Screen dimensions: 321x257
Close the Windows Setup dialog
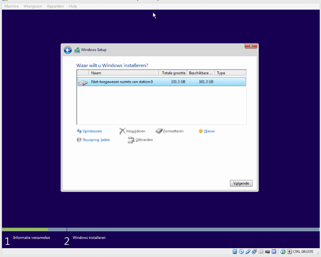click(251, 46)
